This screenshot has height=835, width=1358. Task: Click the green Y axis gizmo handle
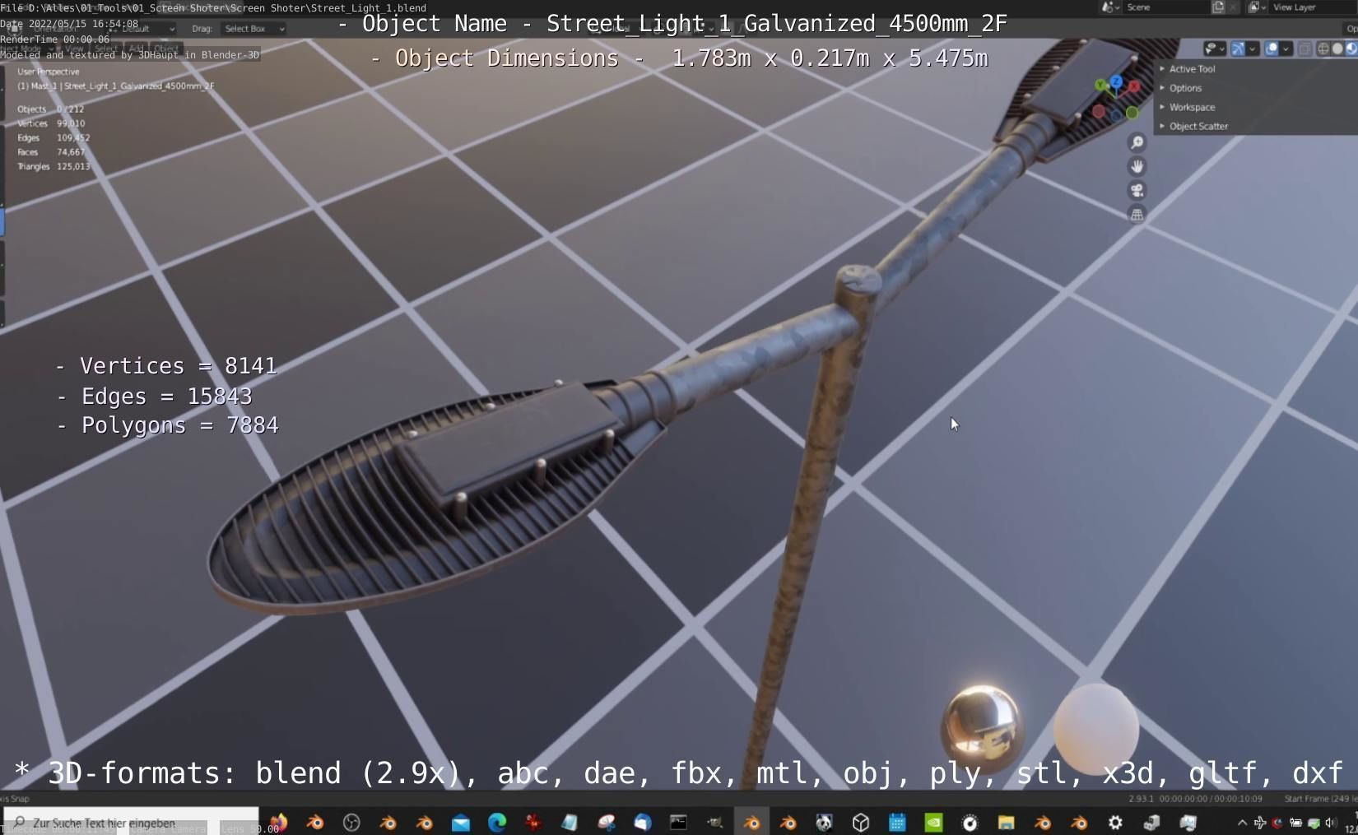1100,86
